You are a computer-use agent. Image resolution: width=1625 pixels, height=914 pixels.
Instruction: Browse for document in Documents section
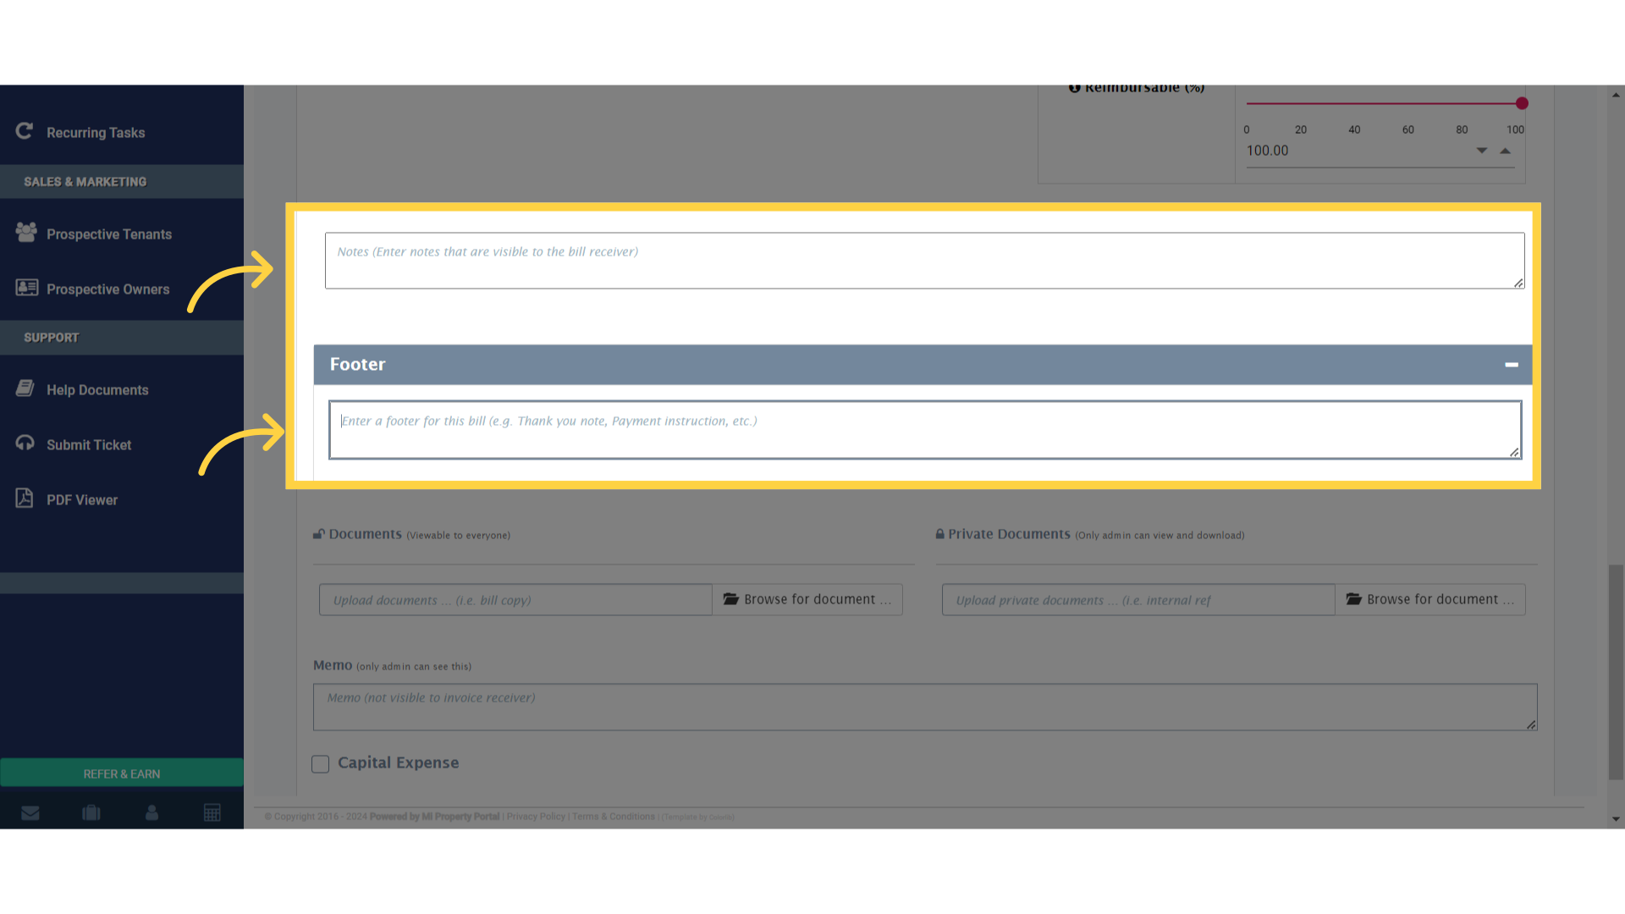[807, 600]
